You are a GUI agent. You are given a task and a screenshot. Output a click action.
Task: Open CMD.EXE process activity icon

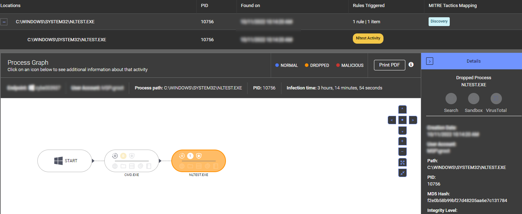[x=115, y=156]
